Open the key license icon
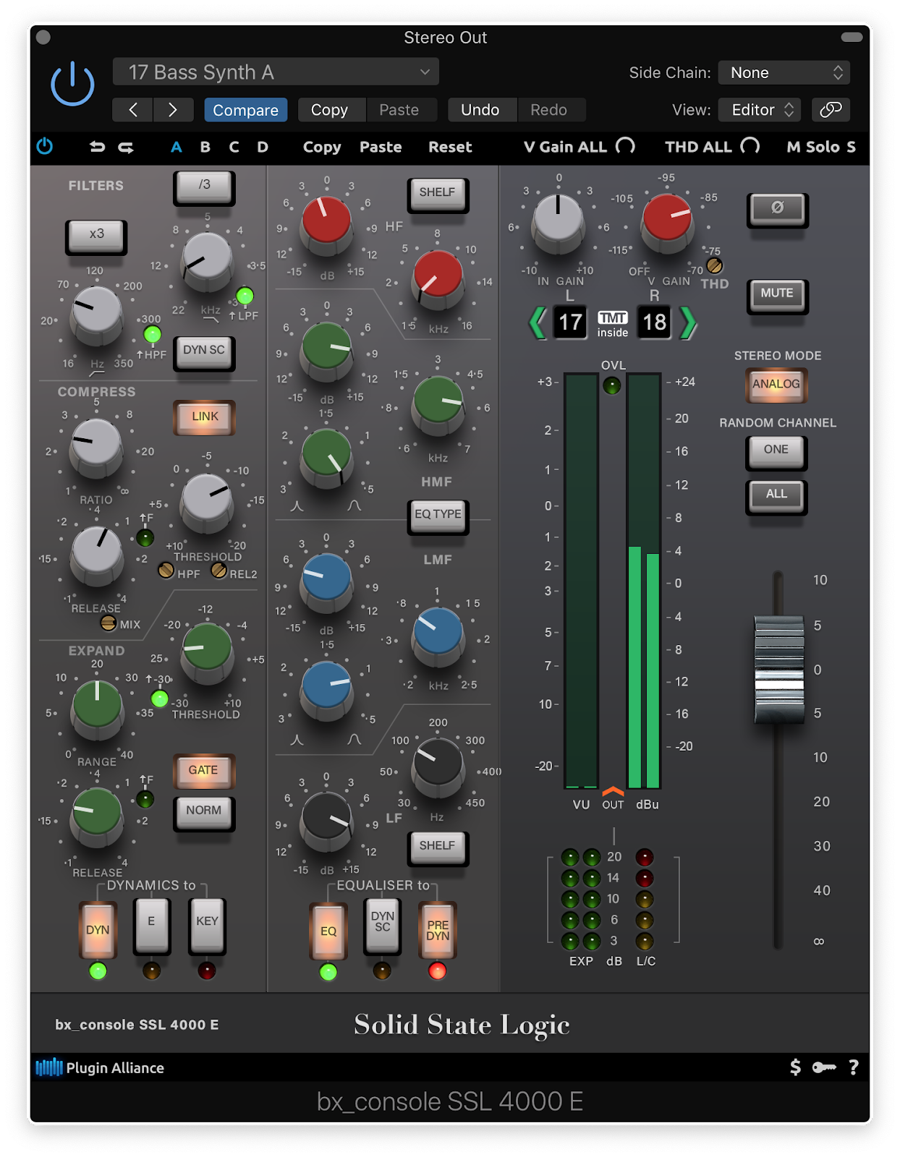Screen dimensions: 900x1157 [x=824, y=1067]
